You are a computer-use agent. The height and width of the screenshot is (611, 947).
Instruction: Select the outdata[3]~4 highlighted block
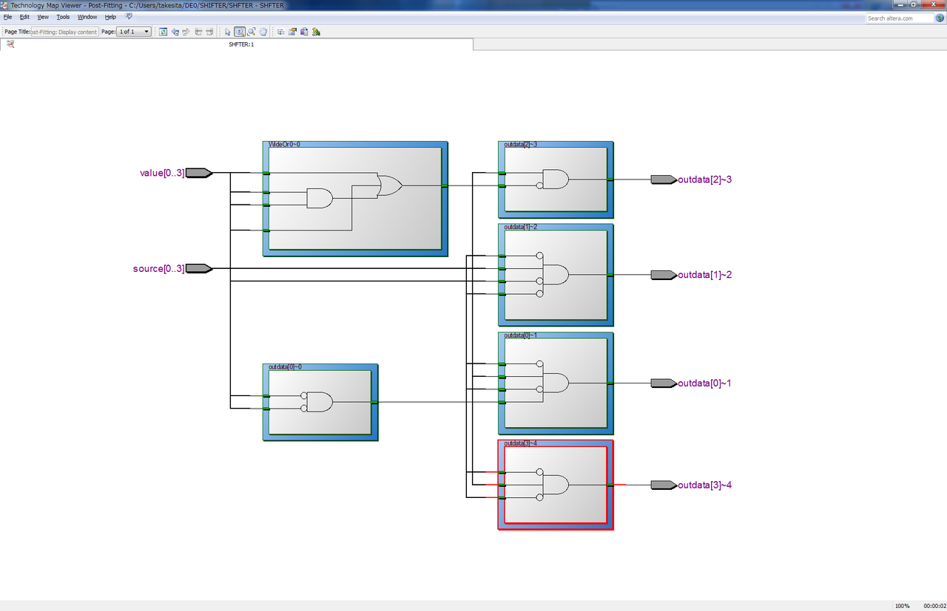coord(556,485)
